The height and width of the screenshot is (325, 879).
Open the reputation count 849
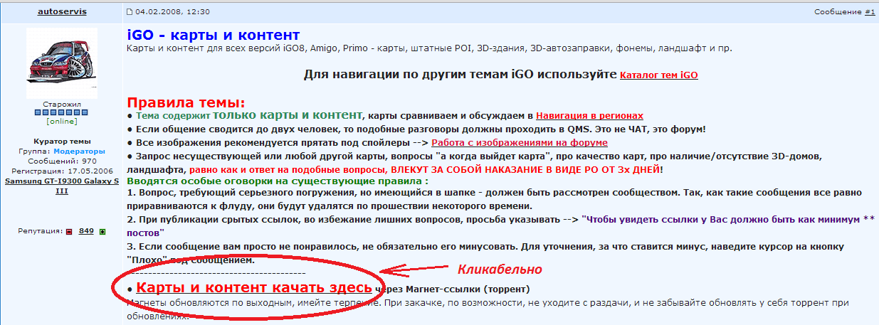pos(87,231)
